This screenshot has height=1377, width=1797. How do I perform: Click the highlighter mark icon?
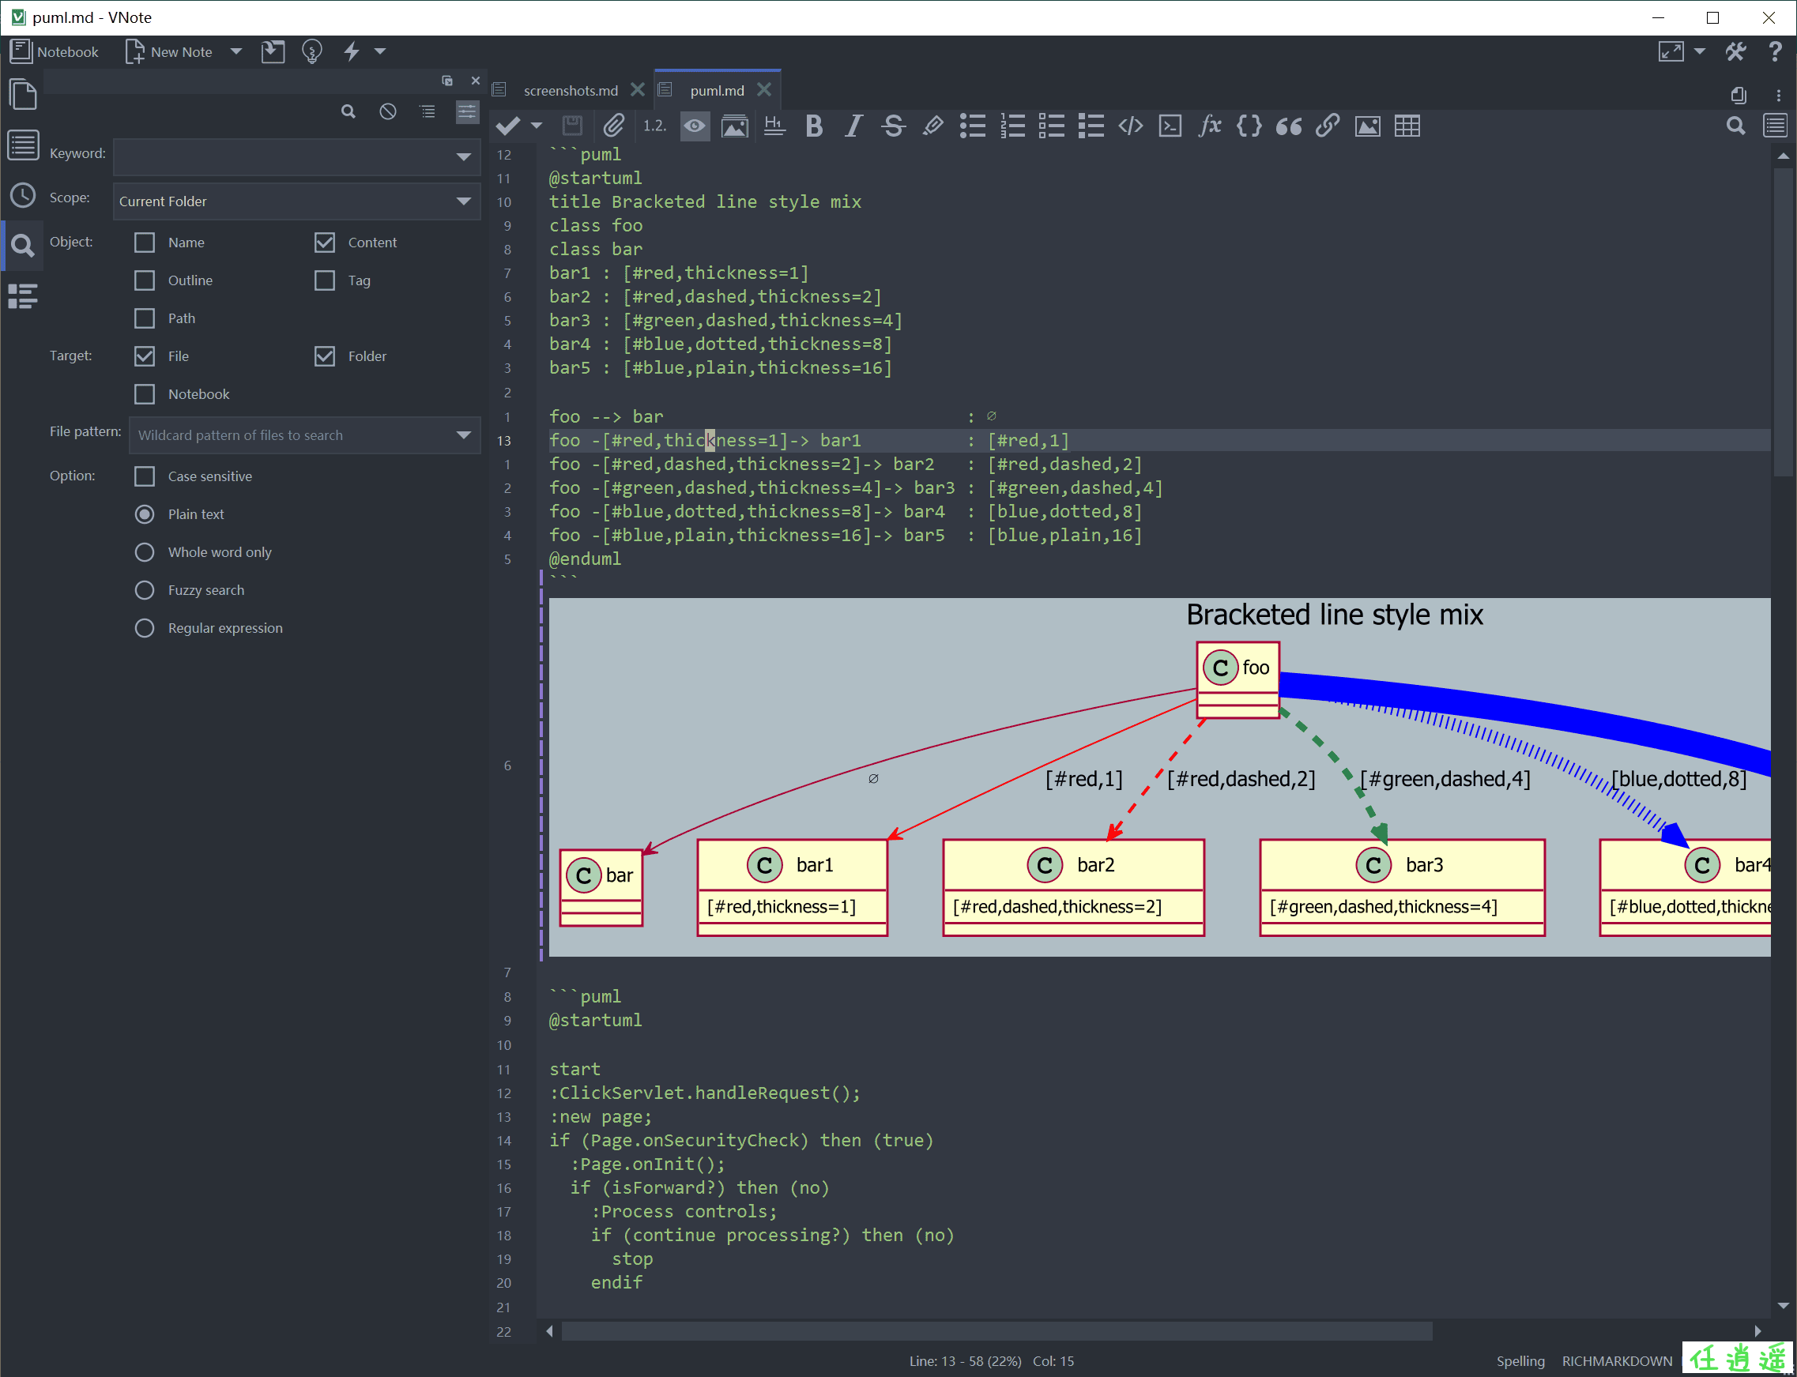933,126
